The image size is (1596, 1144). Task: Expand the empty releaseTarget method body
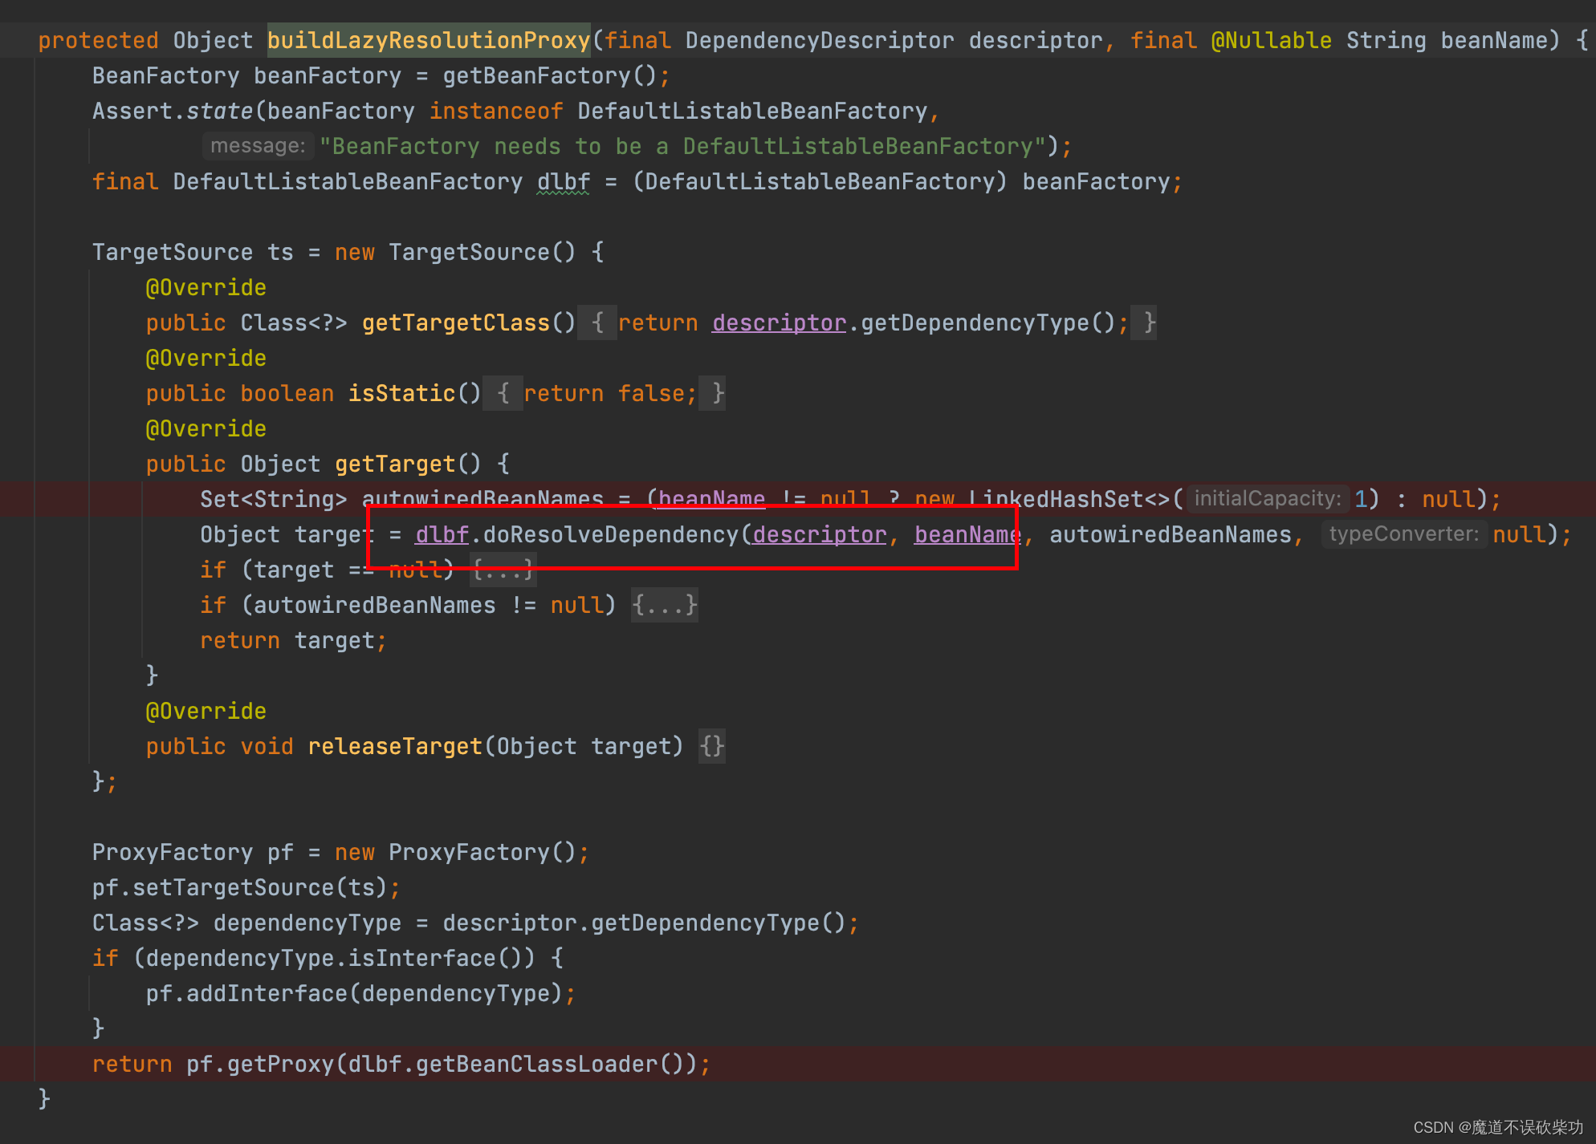[x=712, y=746]
